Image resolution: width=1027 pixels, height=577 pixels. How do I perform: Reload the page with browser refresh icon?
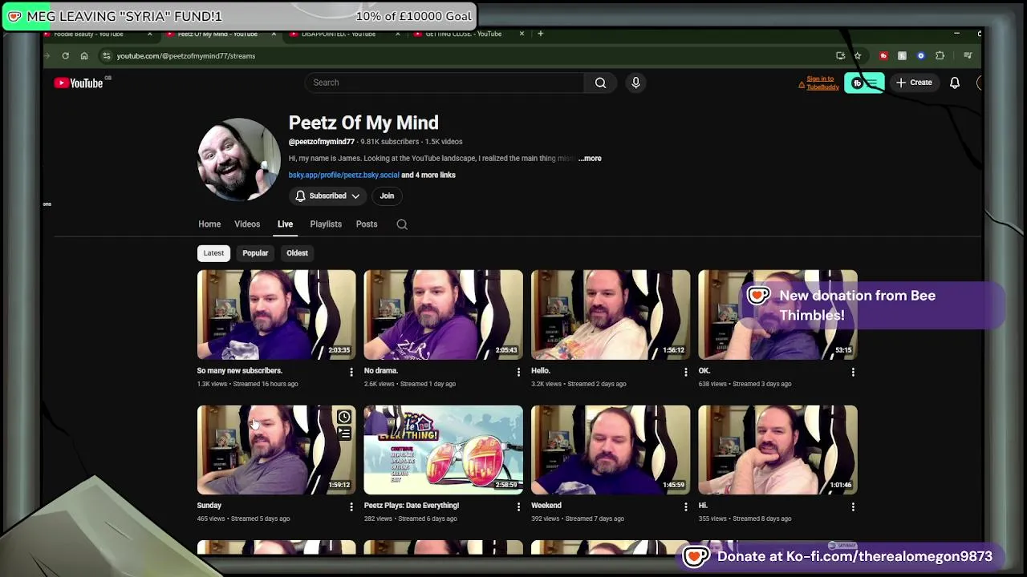coord(65,56)
